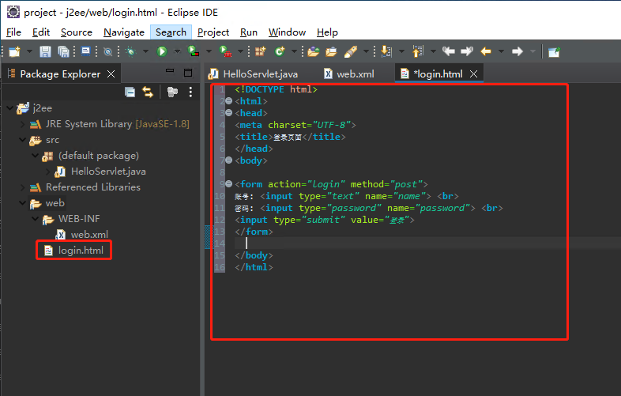Click the New file wizard icon
621x396 pixels.
click(15, 51)
